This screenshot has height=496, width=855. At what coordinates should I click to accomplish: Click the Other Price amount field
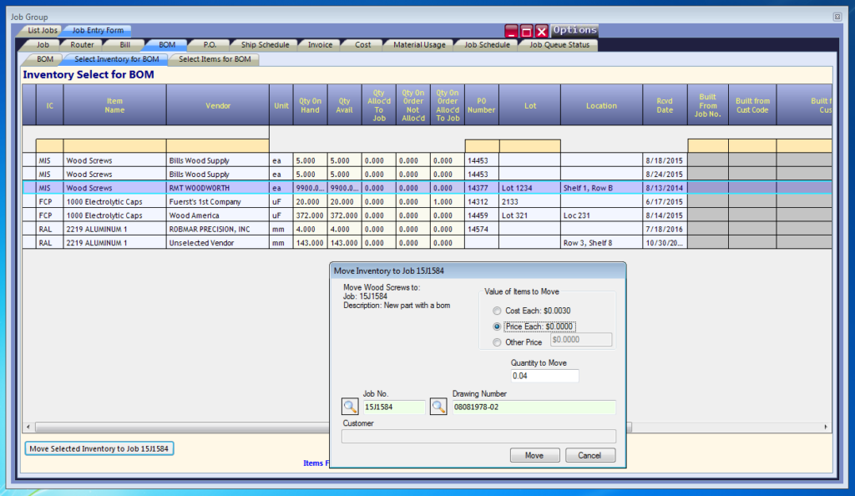coord(581,340)
